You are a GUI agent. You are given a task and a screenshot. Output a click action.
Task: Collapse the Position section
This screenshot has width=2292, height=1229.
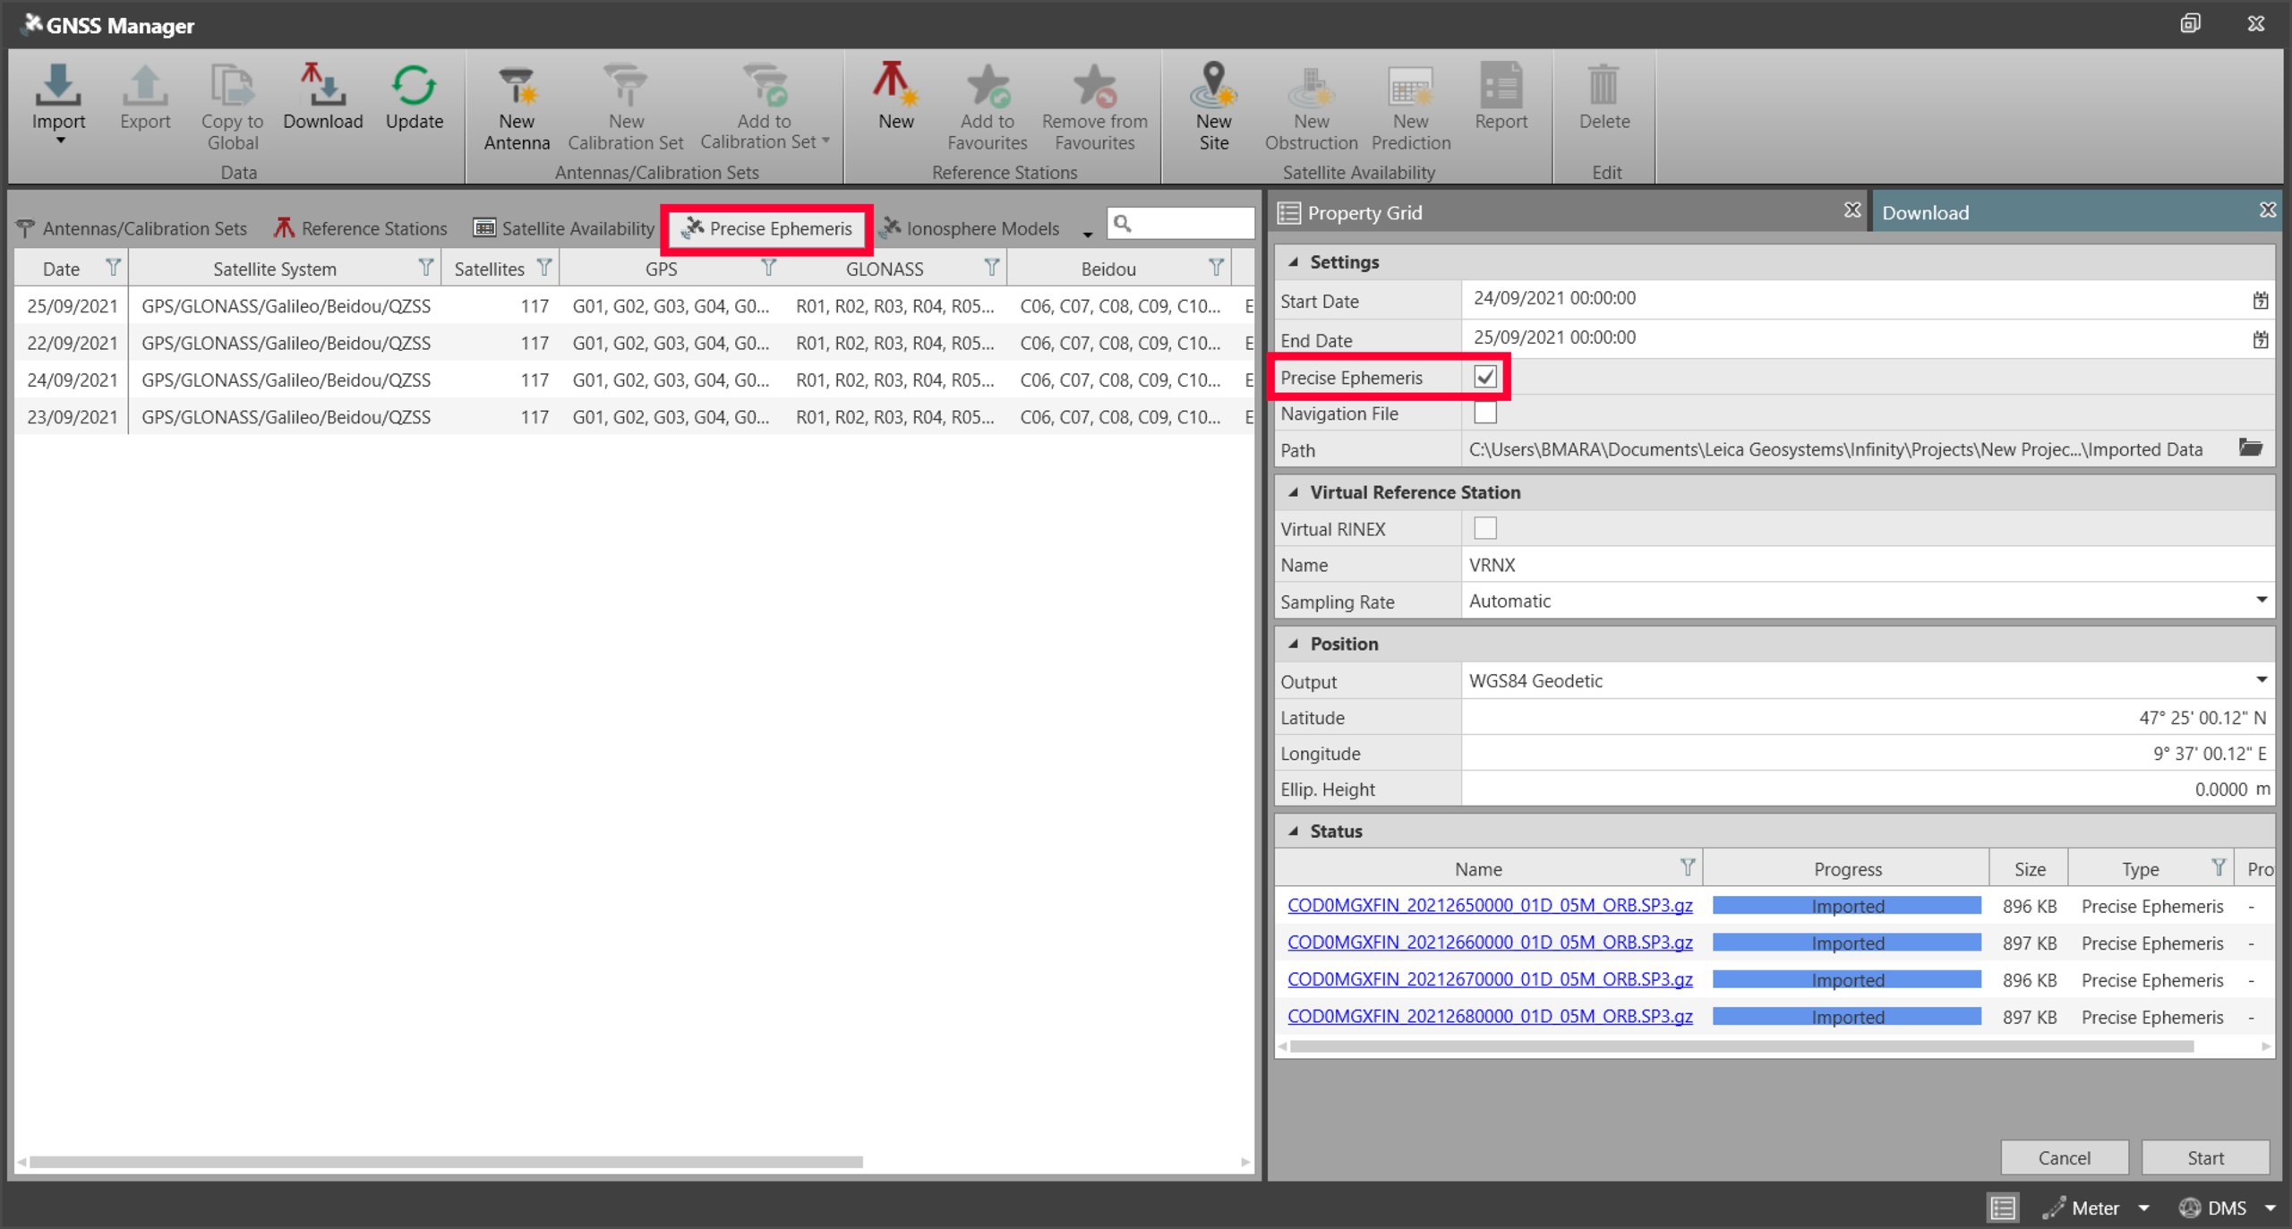tap(1293, 643)
